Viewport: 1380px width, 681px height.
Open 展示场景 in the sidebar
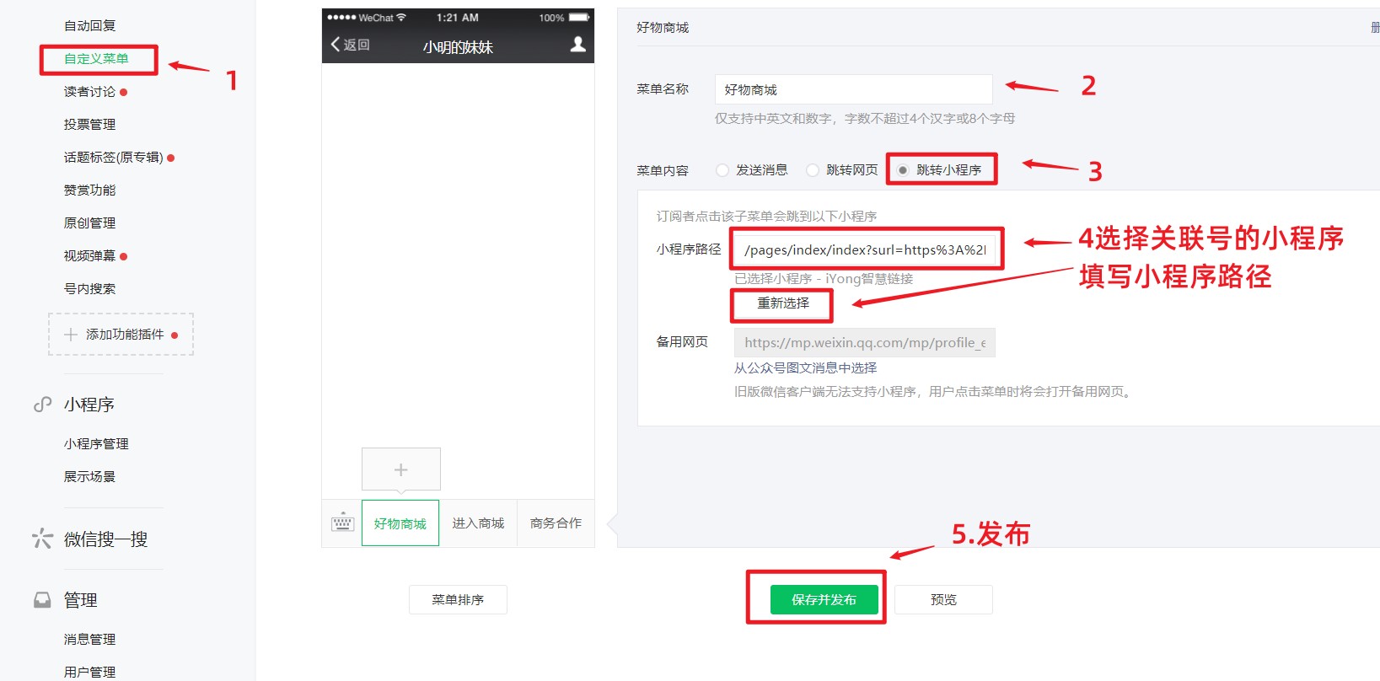(90, 477)
